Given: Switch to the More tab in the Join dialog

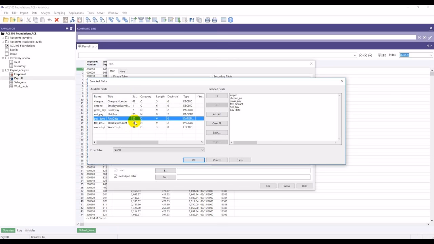Looking at the screenshot, I should pyautogui.click(x=122, y=72).
